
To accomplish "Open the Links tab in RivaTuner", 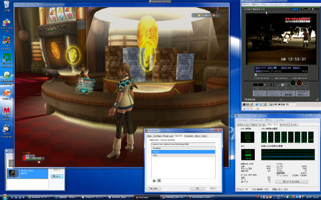I will (204, 136).
